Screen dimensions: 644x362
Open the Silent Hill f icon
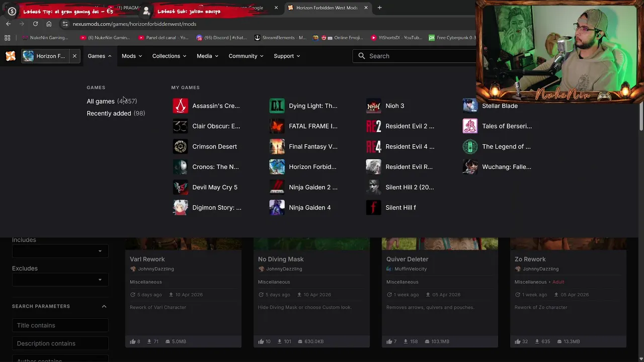point(373,207)
